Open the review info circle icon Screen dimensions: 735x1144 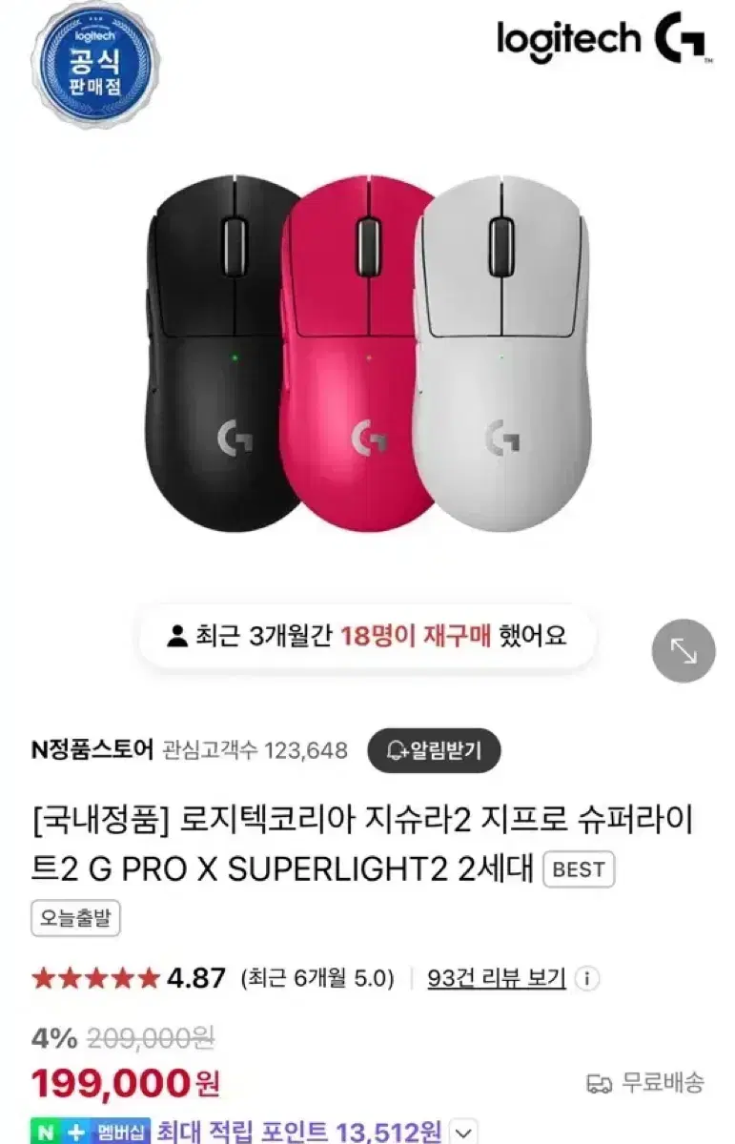(x=589, y=978)
